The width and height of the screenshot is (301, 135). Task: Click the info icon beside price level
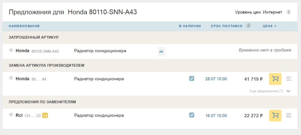(x=288, y=12)
